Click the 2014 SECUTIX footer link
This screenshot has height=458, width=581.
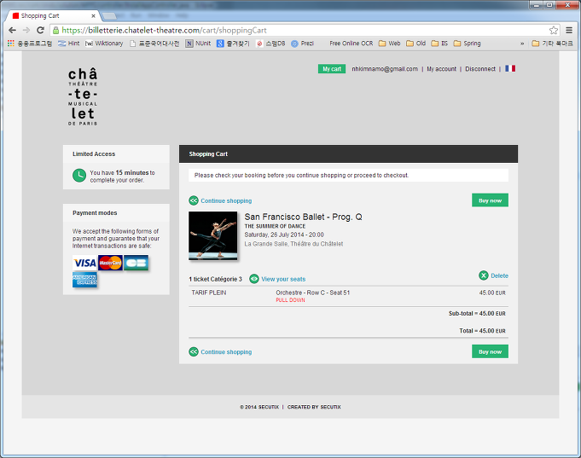point(259,407)
